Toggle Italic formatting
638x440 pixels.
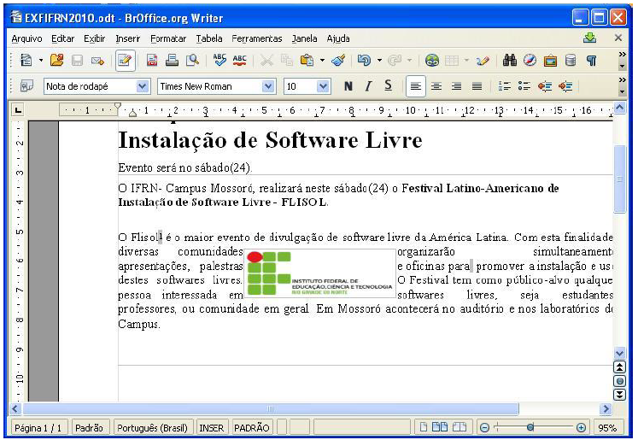[x=368, y=85]
